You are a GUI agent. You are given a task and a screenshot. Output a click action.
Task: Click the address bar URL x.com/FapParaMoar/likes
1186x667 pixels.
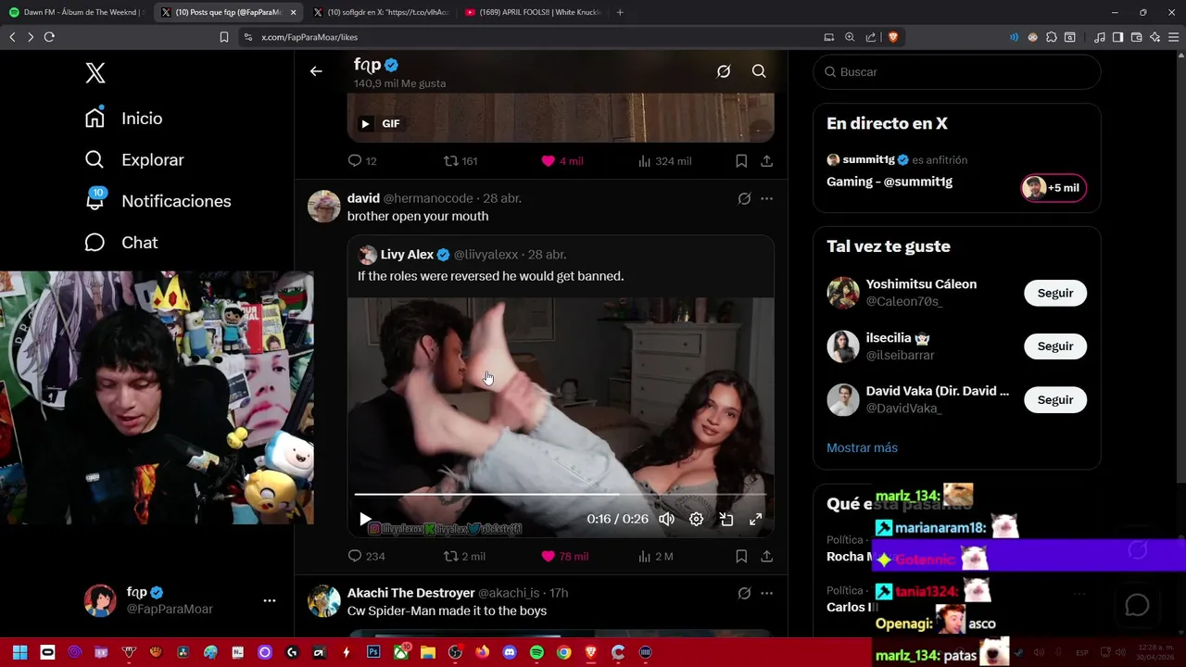coord(309,37)
